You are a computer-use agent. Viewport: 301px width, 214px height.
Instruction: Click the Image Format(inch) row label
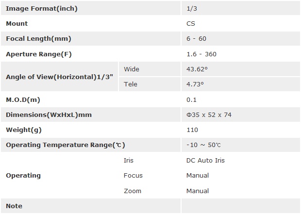coord(41,8)
